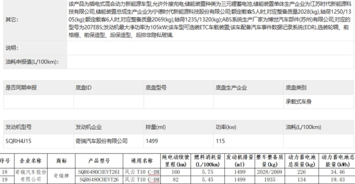Screen dimensions: 355x184
Task: Select the 发动机排量(ml) header cell
Action: click(240, 161)
